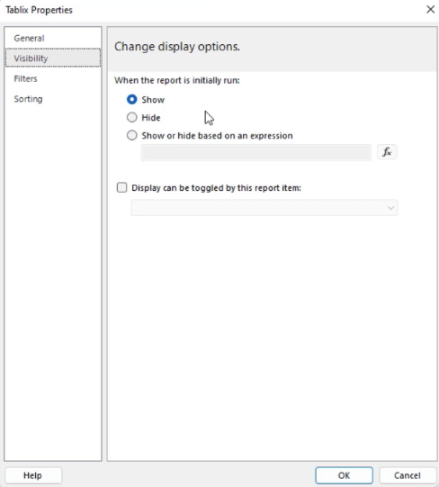439x487 pixels.
Task: Open the fx expression editor button
Action: (387, 152)
